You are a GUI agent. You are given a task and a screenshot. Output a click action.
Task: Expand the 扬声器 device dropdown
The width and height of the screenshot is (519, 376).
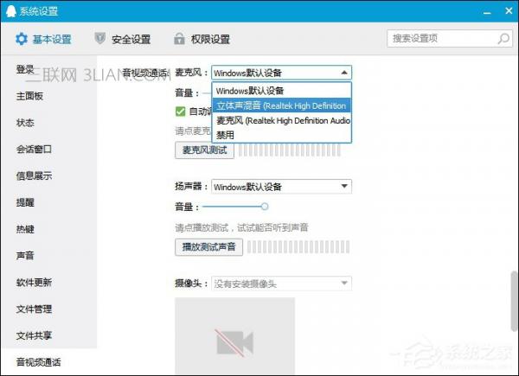click(x=344, y=186)
